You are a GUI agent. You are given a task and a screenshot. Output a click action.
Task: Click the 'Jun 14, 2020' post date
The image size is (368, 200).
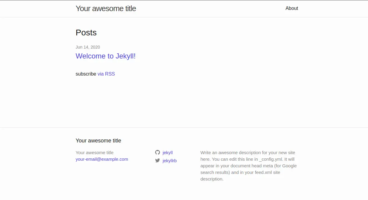pyautogui.click(x=88, y=47)
